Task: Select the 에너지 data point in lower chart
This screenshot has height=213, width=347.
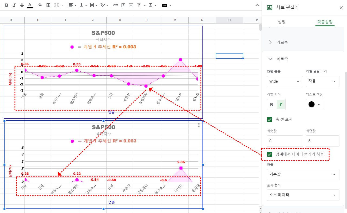Action: coord(181,168)
